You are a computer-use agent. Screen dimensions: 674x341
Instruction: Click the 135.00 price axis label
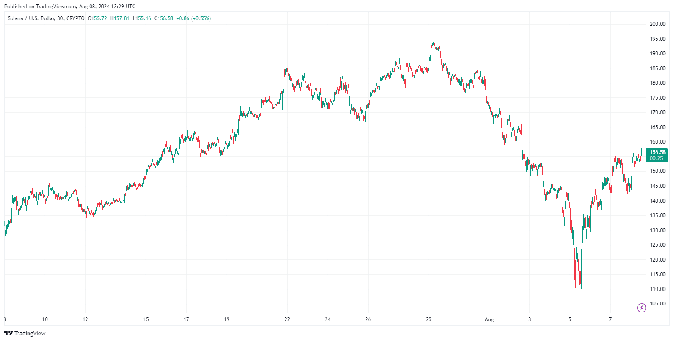pos(658,215)
